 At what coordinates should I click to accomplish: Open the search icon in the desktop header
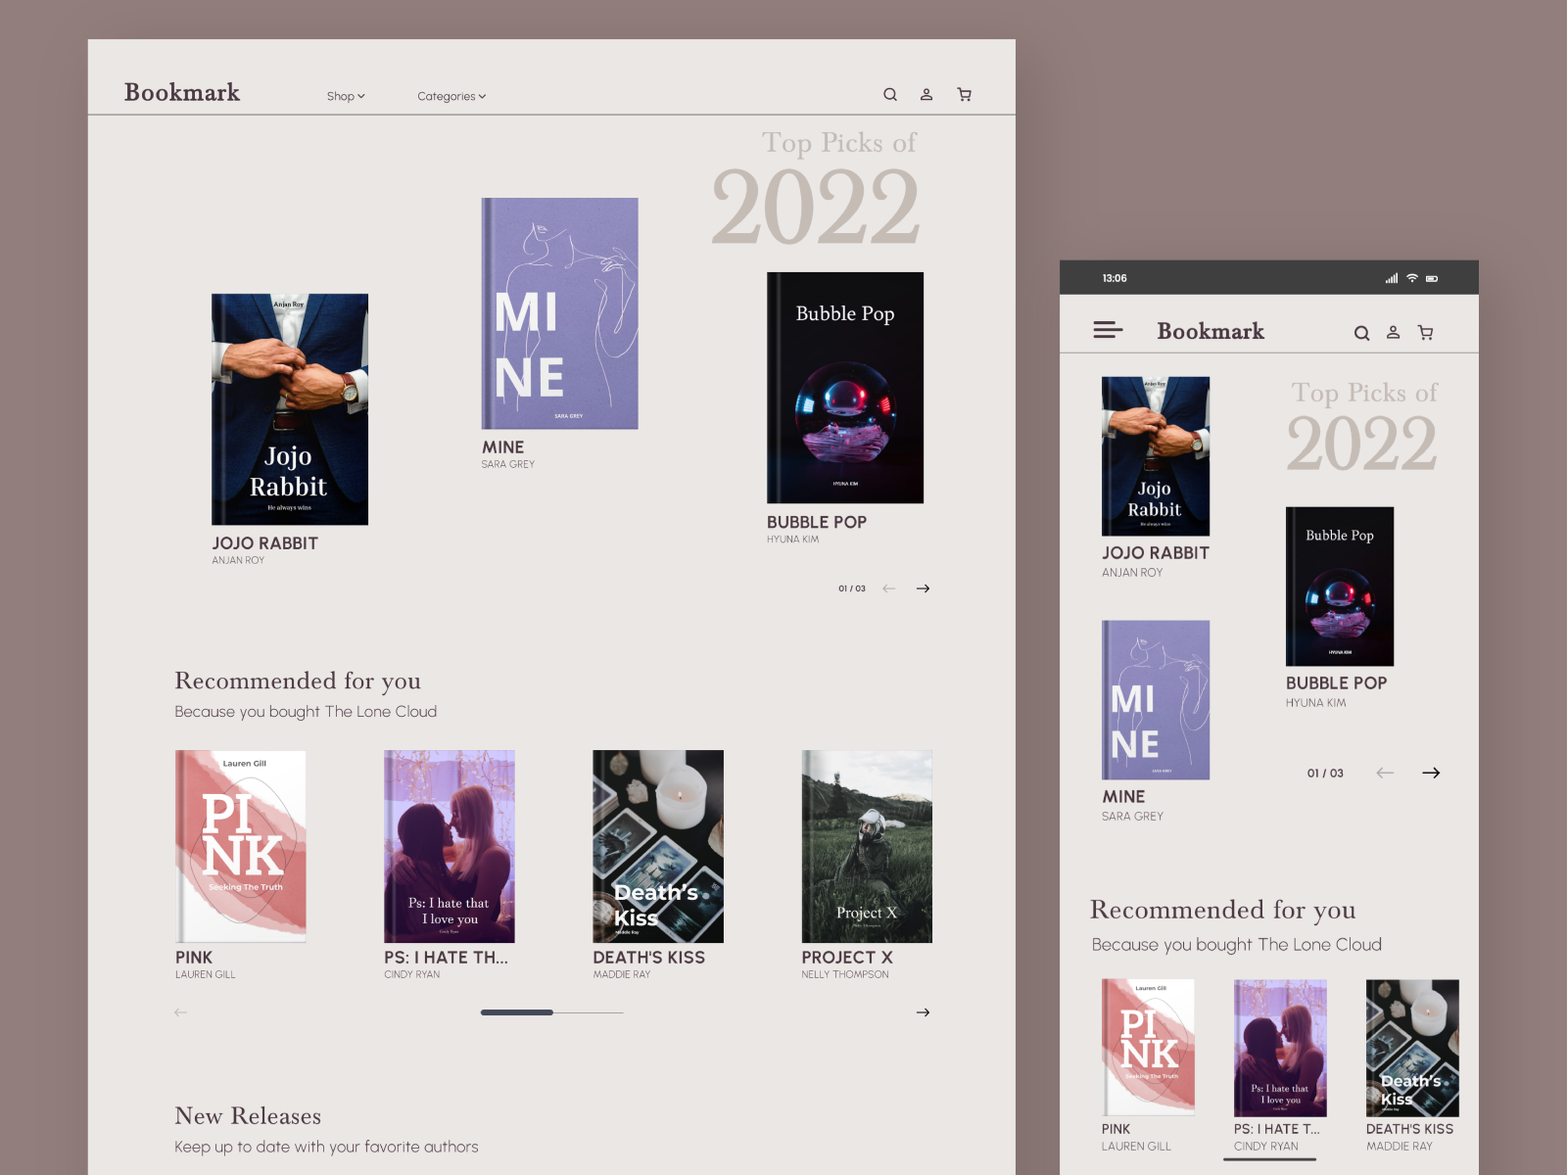[890, 94]
